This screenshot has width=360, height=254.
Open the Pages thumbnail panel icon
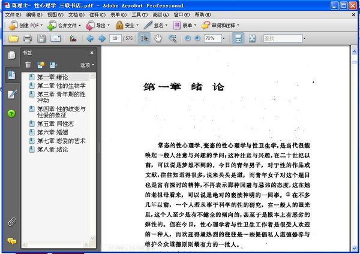click(x=11, y=56)
